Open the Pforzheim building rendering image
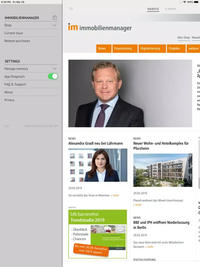Viewport: 200px width, 267px height. click(163, 170)
